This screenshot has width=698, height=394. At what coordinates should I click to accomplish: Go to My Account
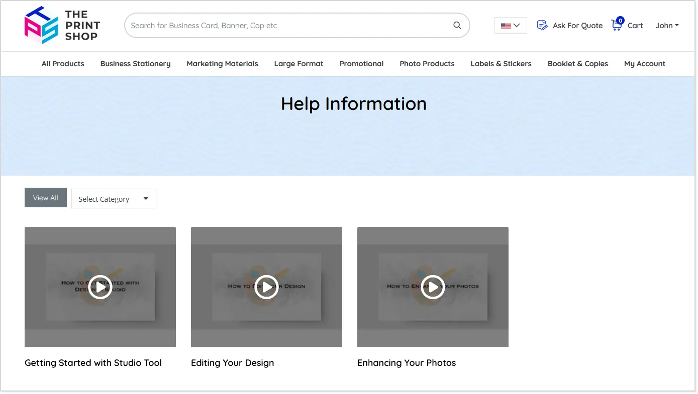pos(645,64)
